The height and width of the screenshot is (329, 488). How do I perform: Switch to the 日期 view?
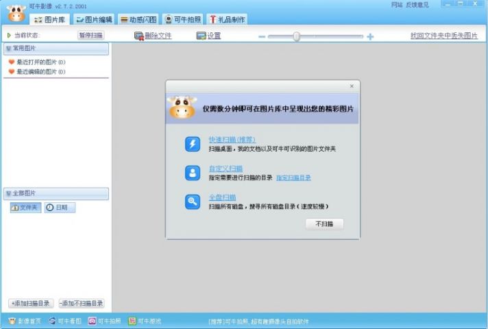click(60, 207)
